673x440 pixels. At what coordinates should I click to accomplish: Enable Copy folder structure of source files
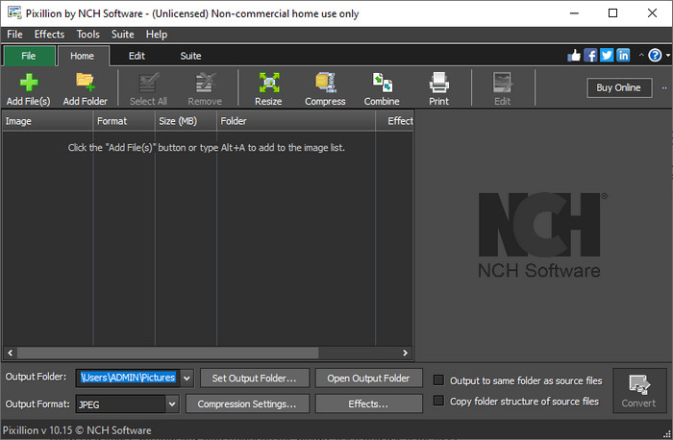[438, 401]
